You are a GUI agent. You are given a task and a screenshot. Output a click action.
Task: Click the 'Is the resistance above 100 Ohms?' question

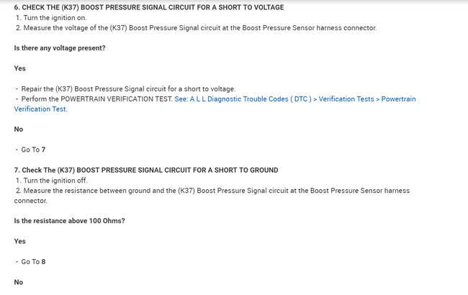coord(70,221)
